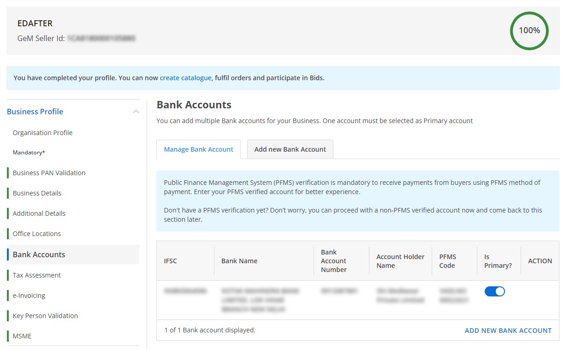This screenshot has width=570, height=349.
Task: Click the create catalogue link
Action: pyautogui.click(x=185, y=78)
